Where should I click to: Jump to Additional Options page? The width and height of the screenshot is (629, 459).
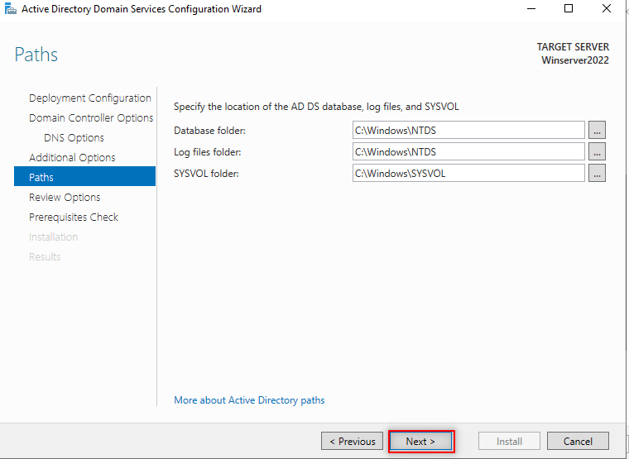pos(72,157)
